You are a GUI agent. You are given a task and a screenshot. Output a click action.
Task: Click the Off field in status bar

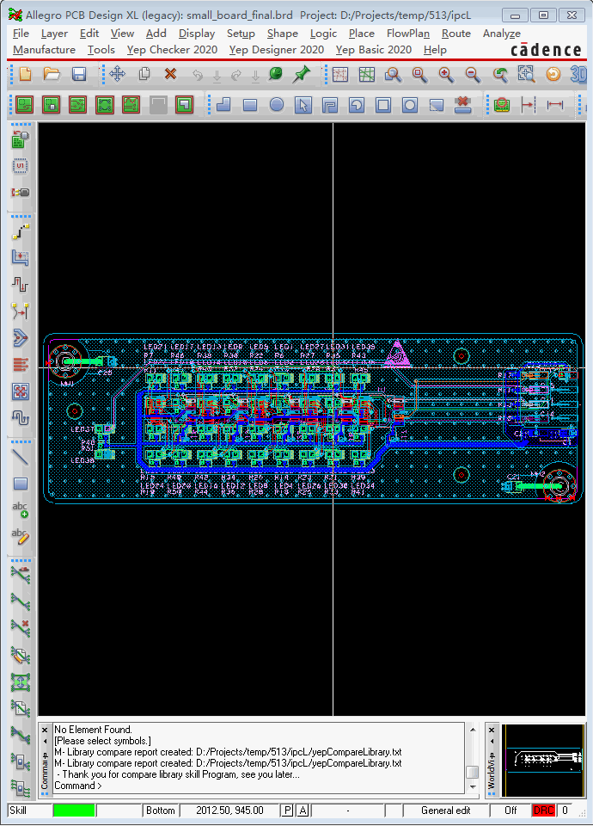click(510, 811)
